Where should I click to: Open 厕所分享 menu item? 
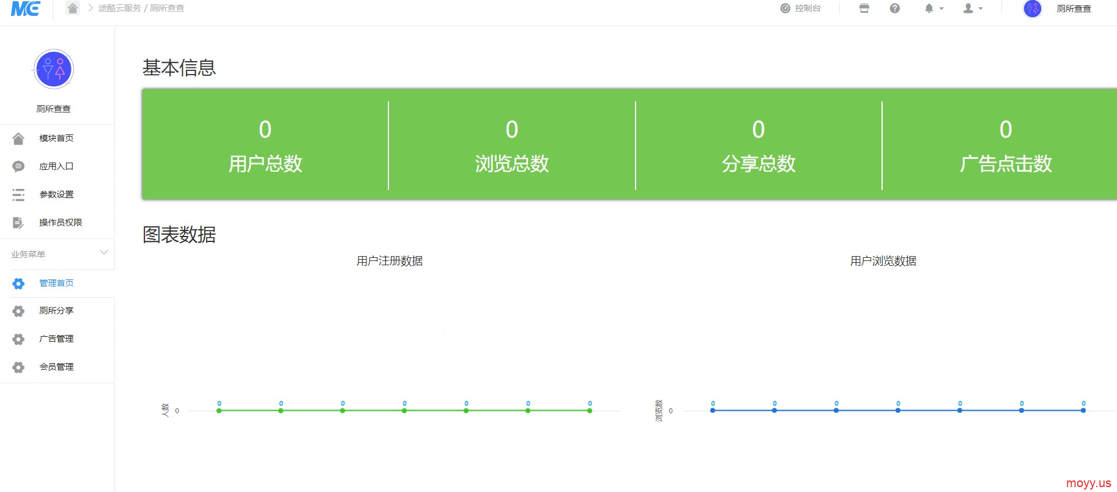58,310
